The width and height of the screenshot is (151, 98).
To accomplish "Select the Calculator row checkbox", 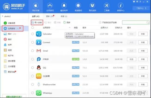I will click(x=32, y=34).
